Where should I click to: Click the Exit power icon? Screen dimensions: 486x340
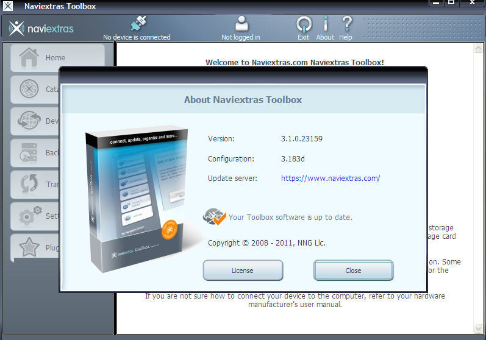tap(304, 24)
